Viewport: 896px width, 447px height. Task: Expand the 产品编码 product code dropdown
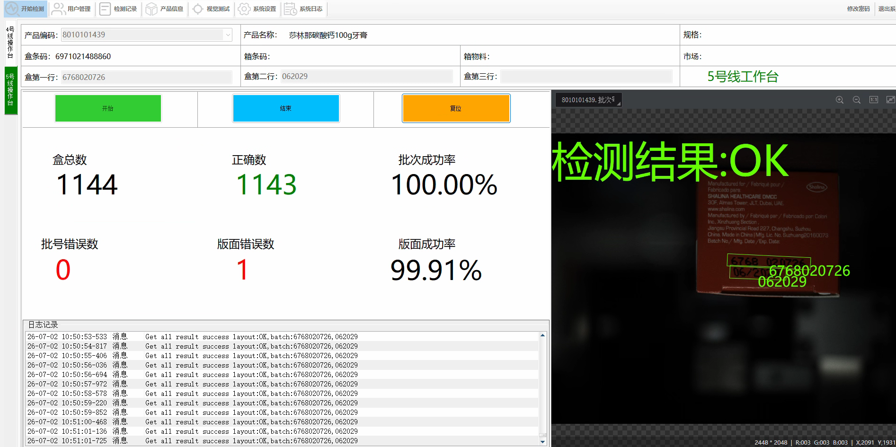pos(228,35)
